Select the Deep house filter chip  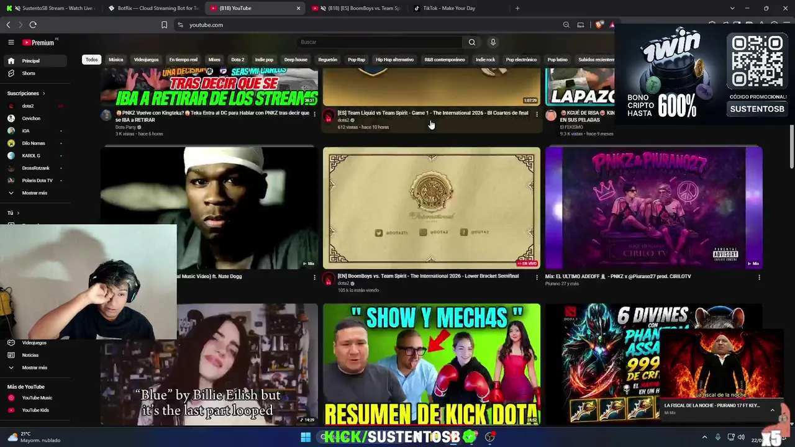[296, 60]
